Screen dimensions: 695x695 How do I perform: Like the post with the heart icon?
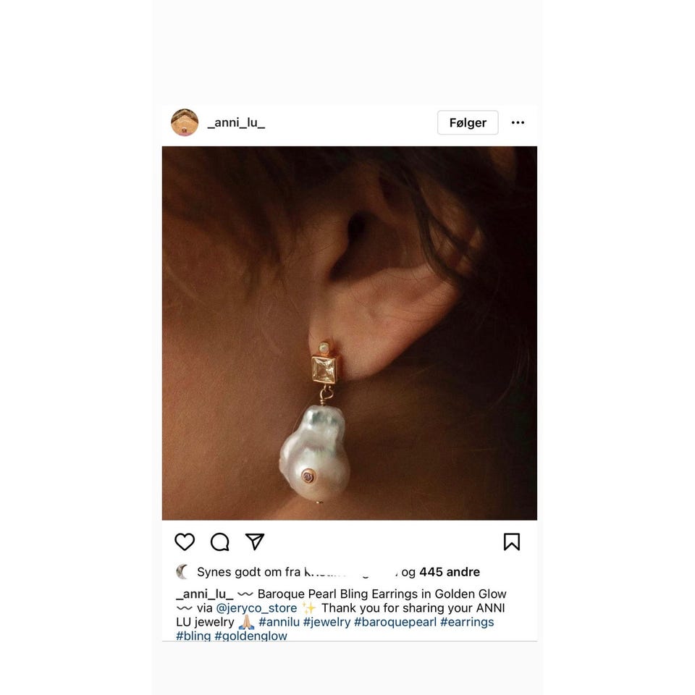coord(185,542)
